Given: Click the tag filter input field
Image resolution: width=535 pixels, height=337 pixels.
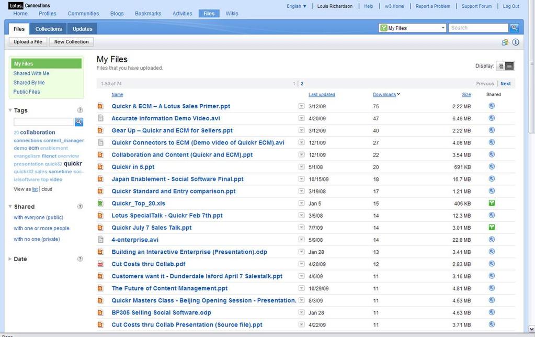Looking at the screenshot, I should pos(44,122).
